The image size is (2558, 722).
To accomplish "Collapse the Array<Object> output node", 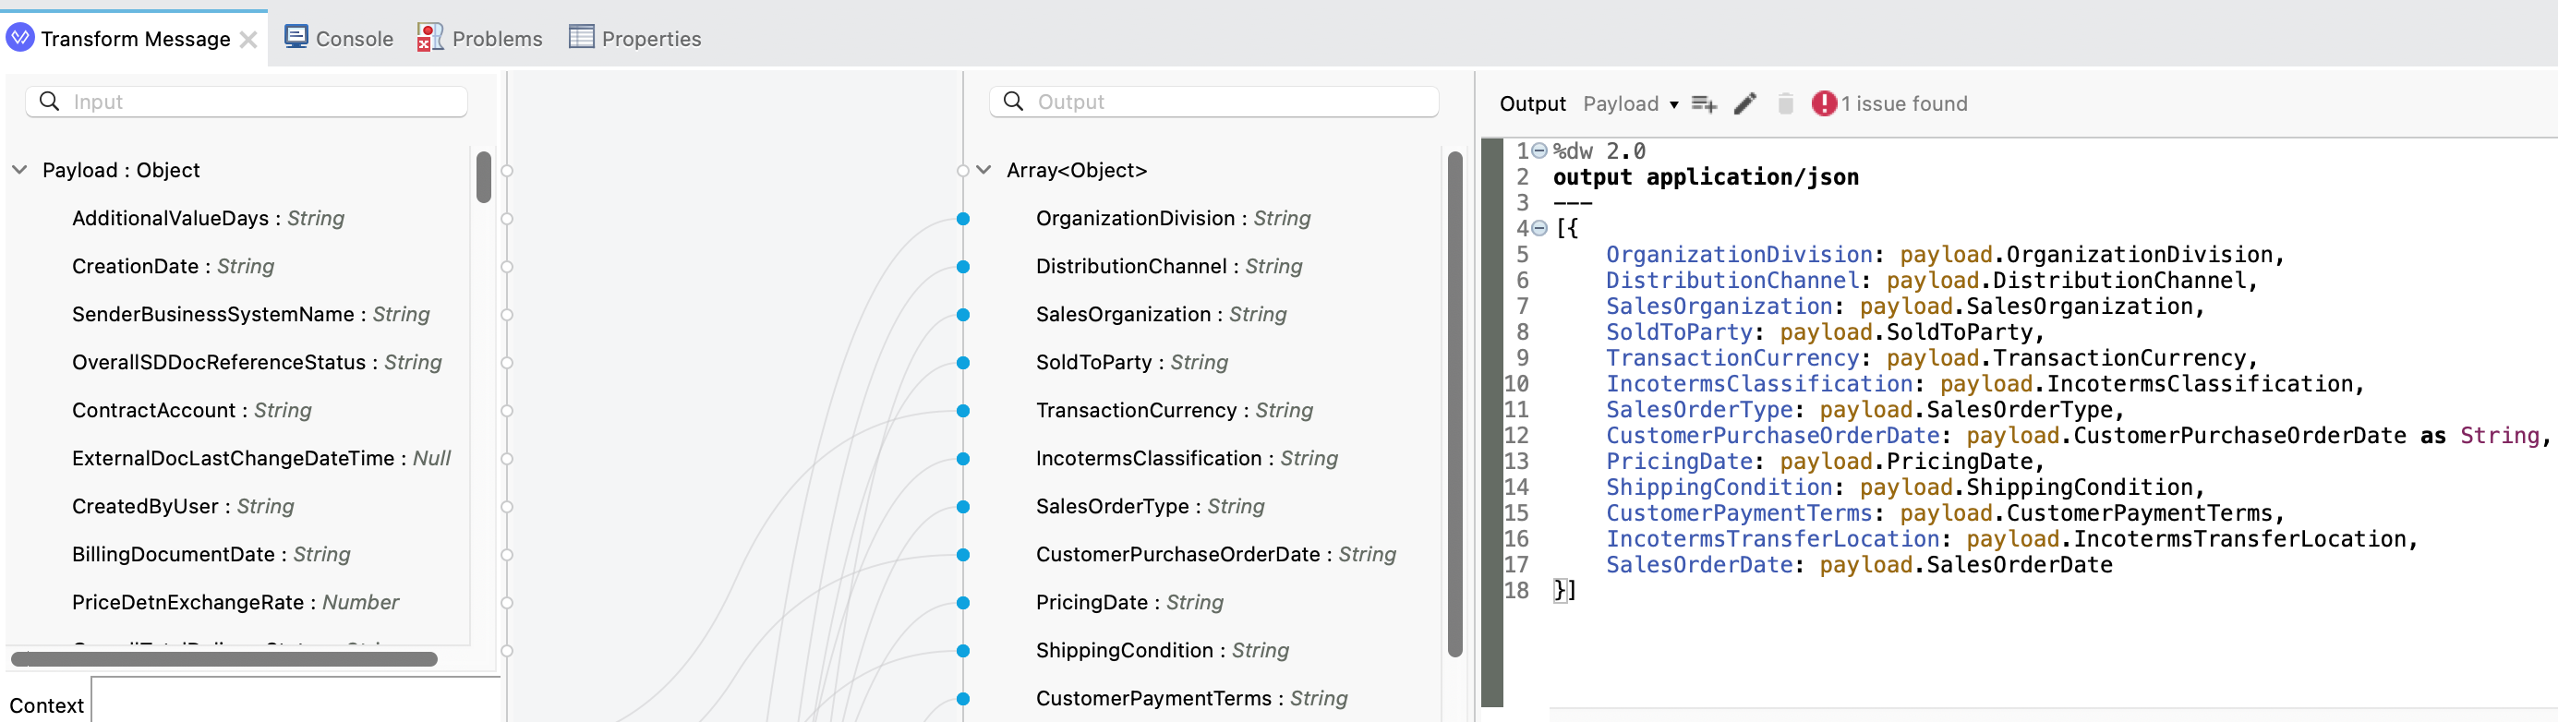I will pyautogui.click(x=983, y=170).
